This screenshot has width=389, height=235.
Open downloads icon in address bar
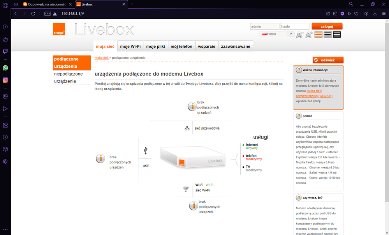[375, 14]
